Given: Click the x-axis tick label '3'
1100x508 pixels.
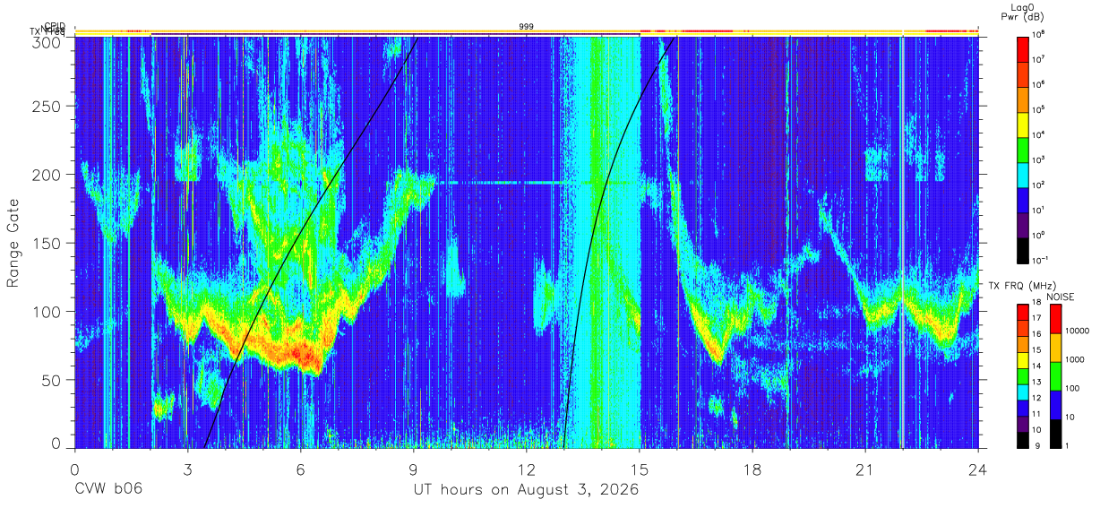Looking at the screenshot, I should tap(187, 469).
